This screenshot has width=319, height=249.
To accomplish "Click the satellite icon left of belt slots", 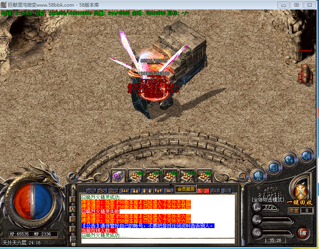I will pos(73,176).
